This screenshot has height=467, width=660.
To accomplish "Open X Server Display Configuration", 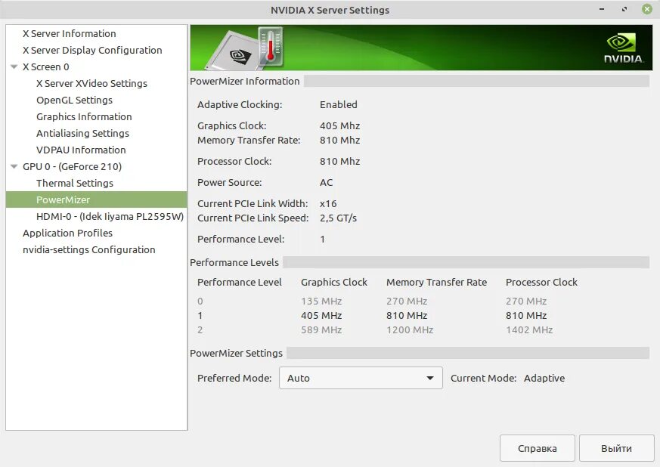I will [92, 50].
